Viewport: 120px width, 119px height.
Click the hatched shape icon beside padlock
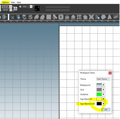tap(73, 17)
